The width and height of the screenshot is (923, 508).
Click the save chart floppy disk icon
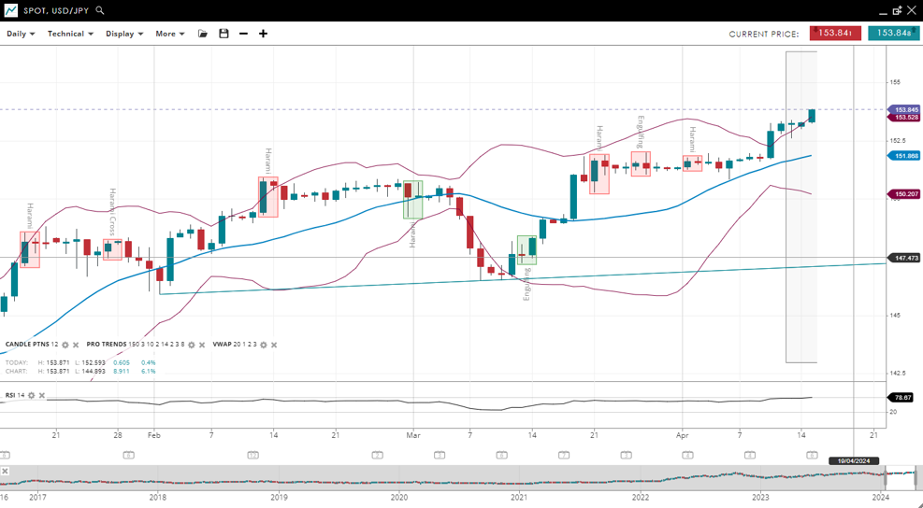pyautogui.click(x=224, y=34)
